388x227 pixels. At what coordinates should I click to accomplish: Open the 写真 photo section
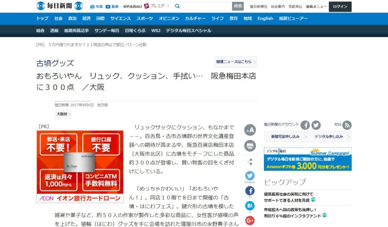[96, 6]
